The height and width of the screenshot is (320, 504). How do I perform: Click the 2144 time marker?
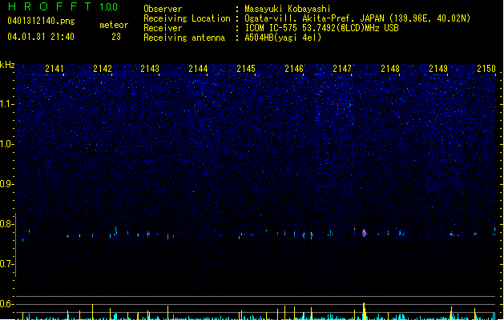198,69
